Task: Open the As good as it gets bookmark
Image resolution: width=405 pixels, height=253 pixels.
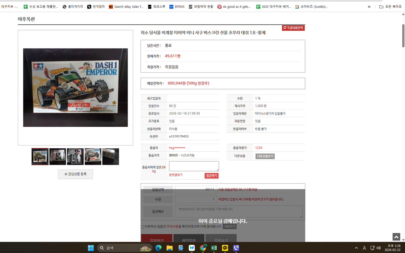Action: tap(234, 6)
